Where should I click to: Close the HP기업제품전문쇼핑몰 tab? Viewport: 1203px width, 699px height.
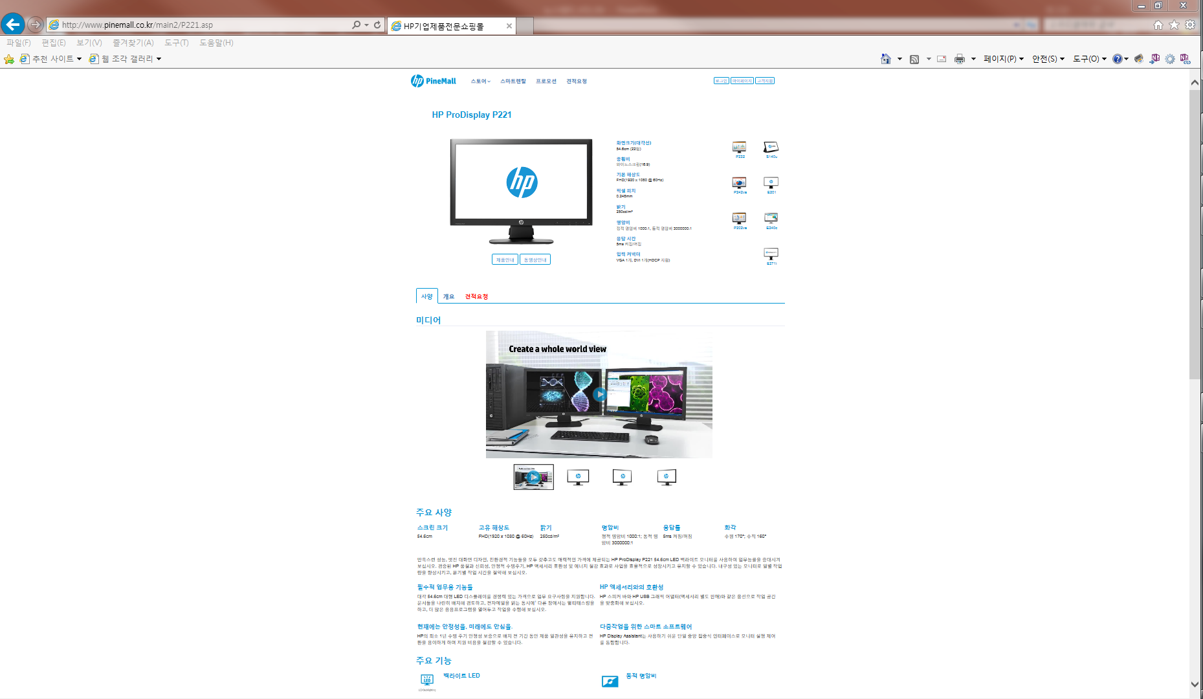click(509, 26)
